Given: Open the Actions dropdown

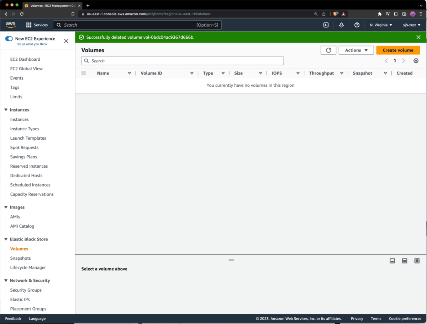Looking at the screenshot, I should 356,50.
